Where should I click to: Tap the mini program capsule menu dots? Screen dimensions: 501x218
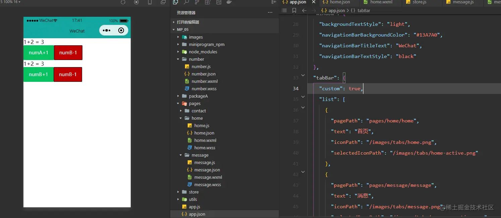tap(107, 31)
